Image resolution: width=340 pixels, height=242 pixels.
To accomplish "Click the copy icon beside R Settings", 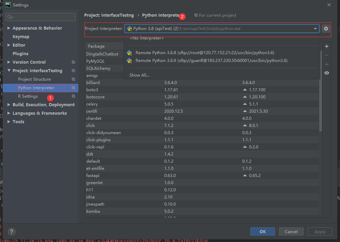I will pos(74,96).
